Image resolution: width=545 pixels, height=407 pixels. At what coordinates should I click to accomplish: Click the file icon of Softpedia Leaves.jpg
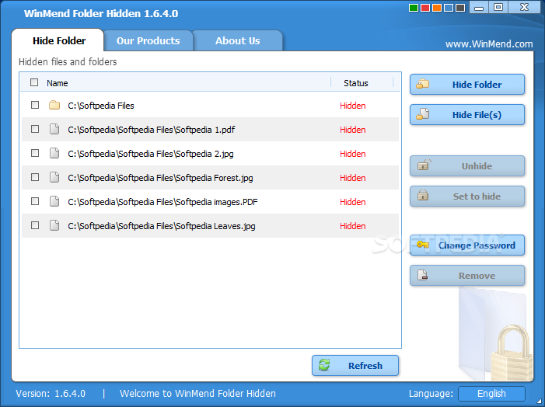point(54,225)
